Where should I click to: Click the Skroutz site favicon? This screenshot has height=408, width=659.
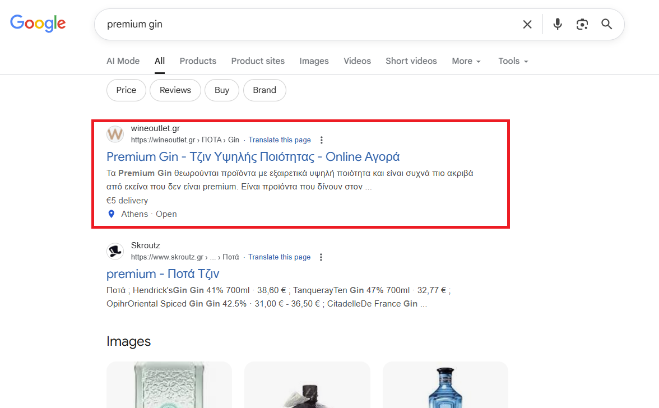115,251
